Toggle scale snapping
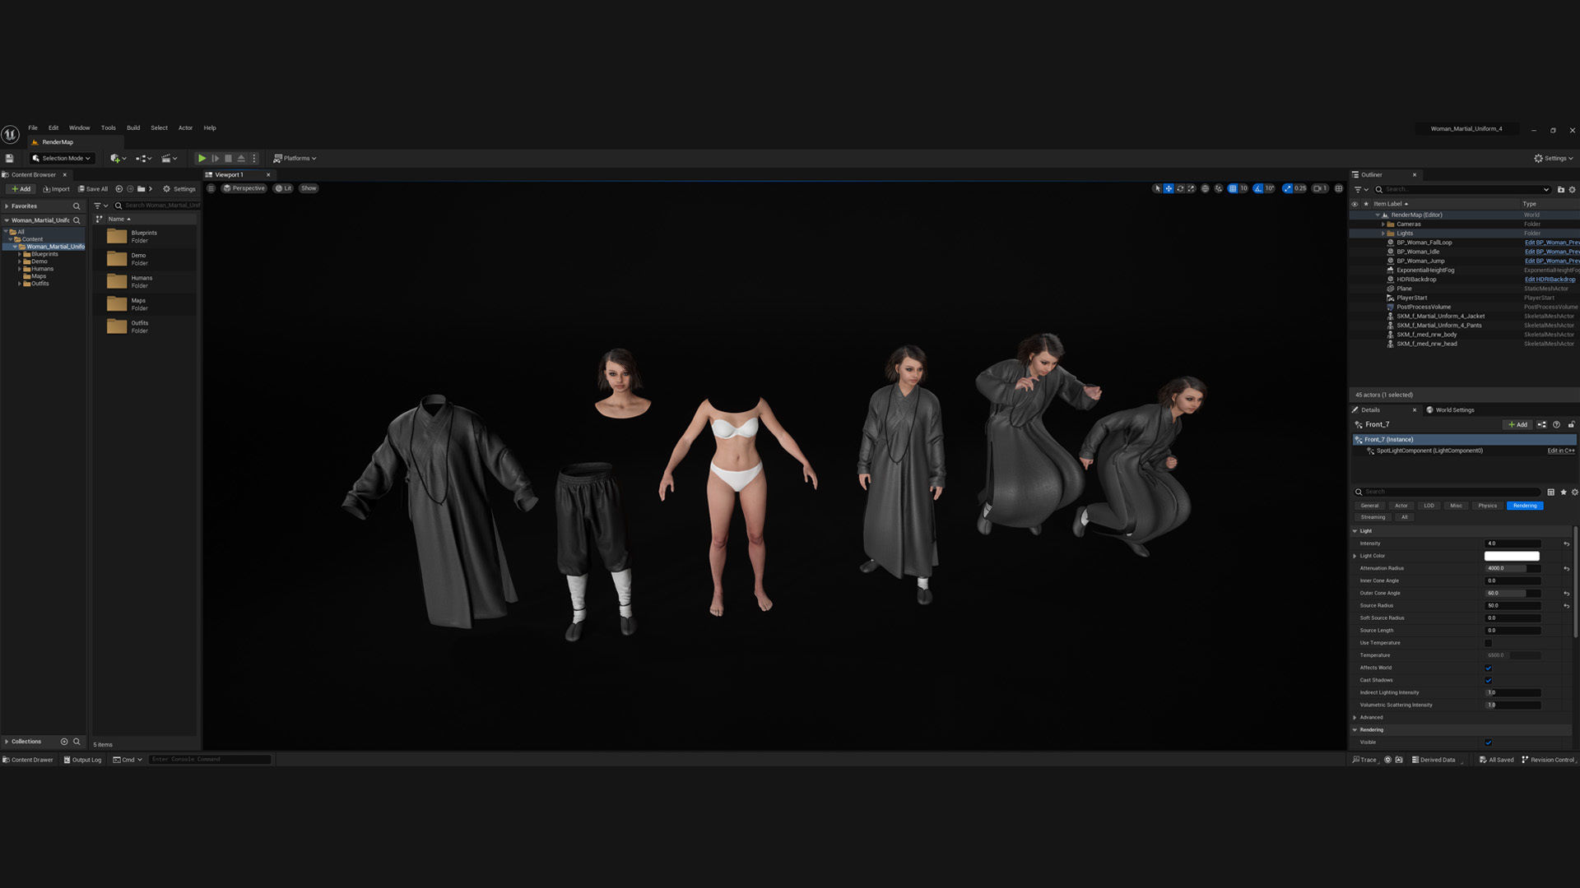 [x=1287, y=188]
